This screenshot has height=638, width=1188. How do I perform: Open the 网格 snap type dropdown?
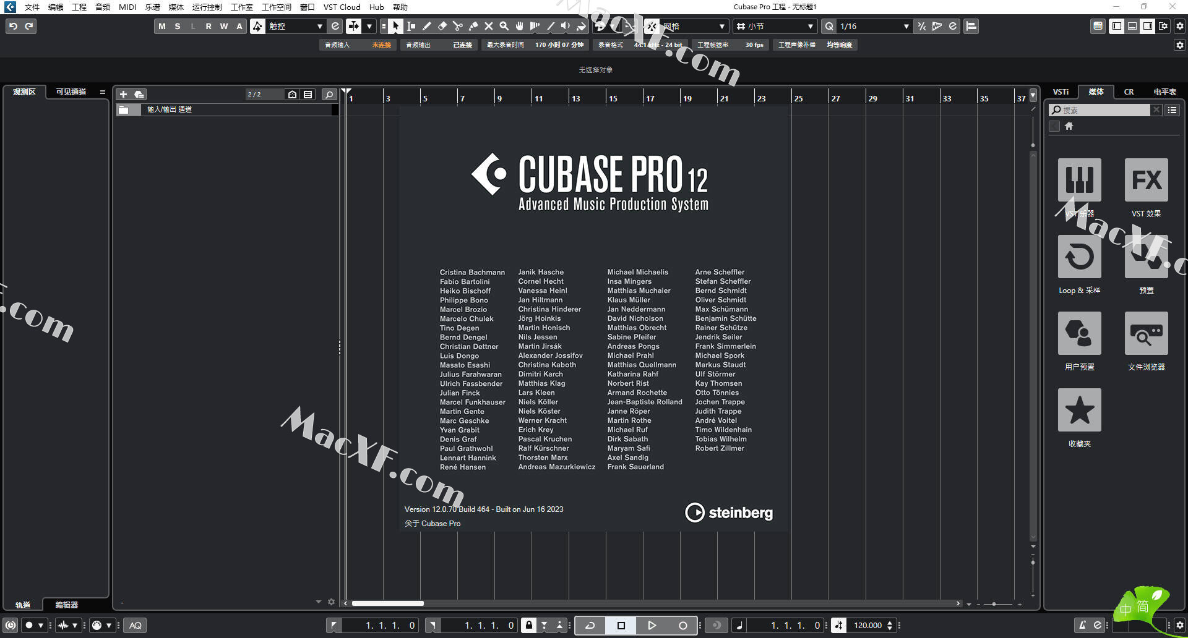(x=693, y=26)
